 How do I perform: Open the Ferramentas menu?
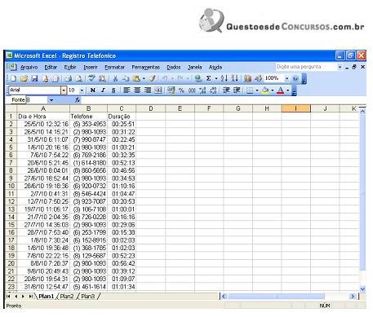pyautogui.click(x=145, y=67)
